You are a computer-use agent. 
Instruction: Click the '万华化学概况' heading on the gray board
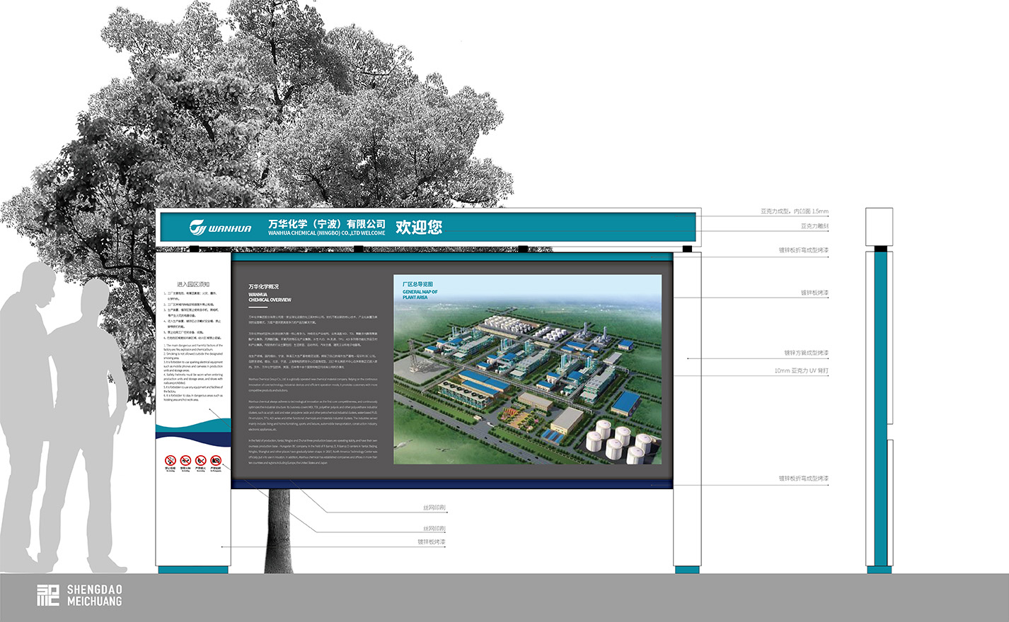click(x=263, y=287)
